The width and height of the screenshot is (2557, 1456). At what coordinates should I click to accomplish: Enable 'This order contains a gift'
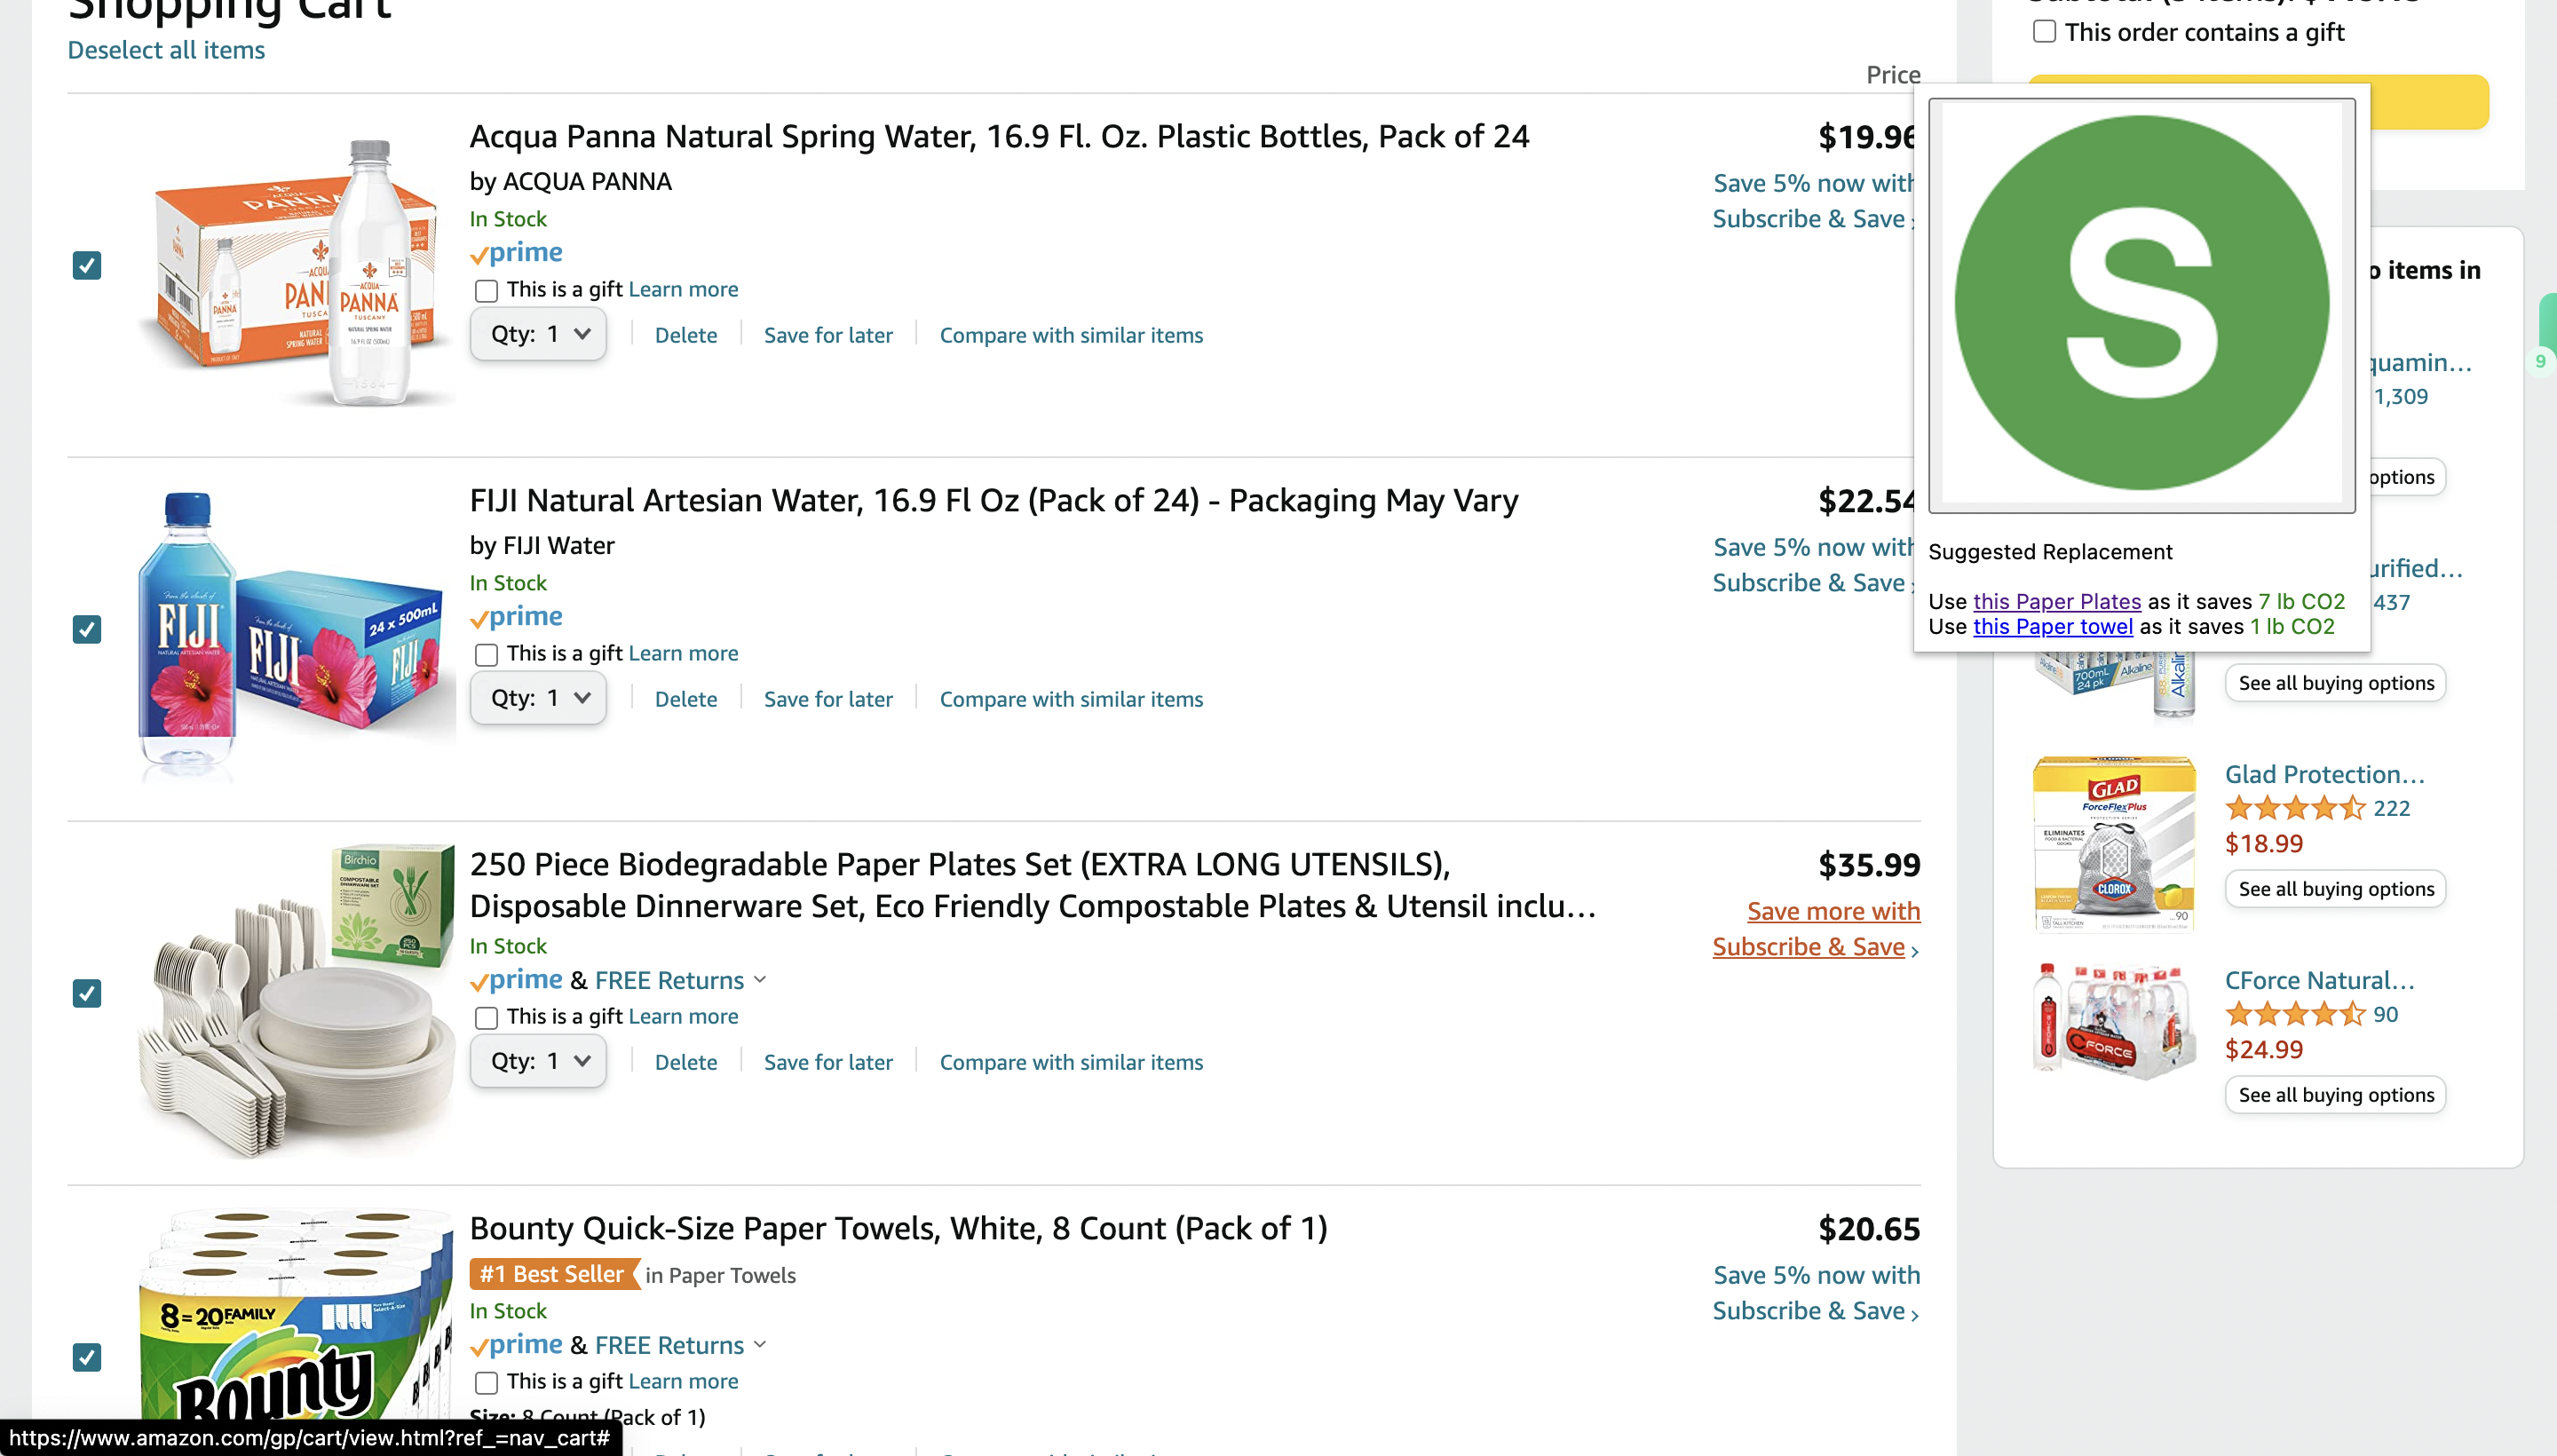(2044, 32)
